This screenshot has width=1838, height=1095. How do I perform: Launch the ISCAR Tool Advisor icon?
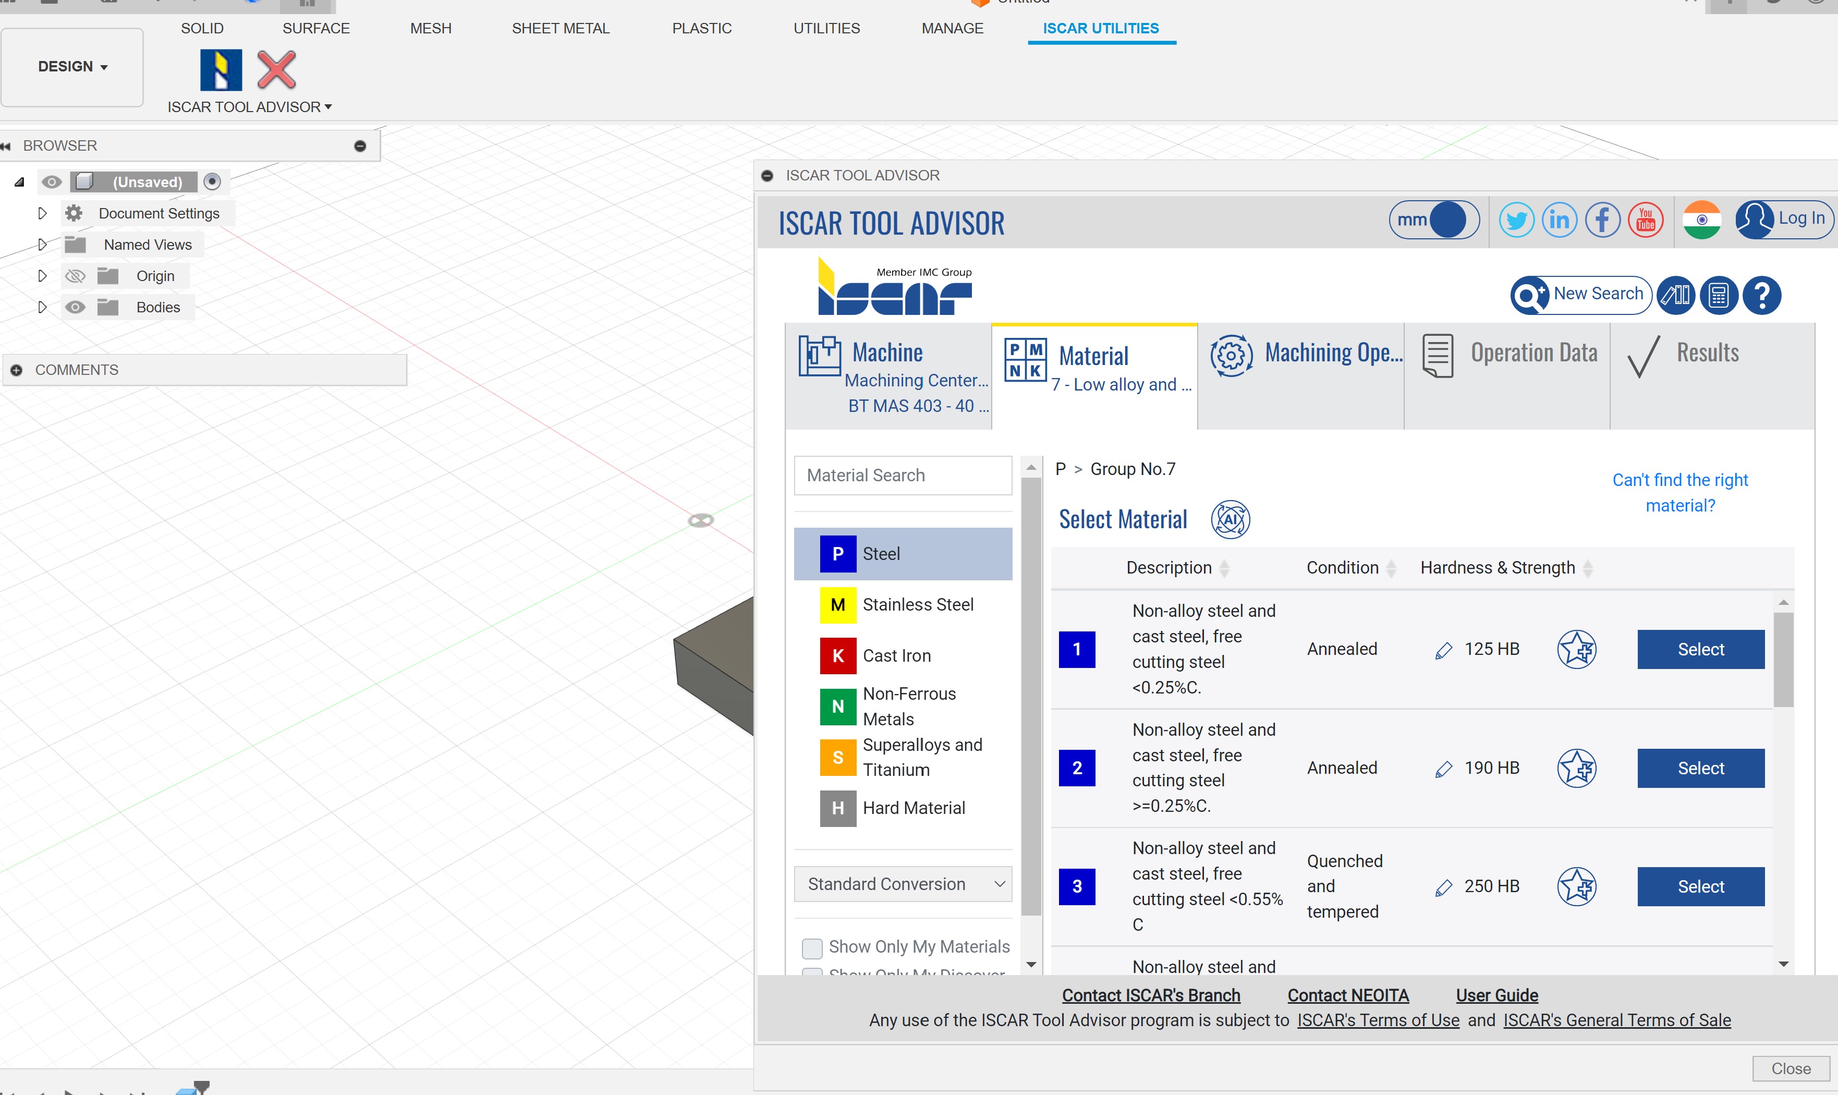pos(221,70)
